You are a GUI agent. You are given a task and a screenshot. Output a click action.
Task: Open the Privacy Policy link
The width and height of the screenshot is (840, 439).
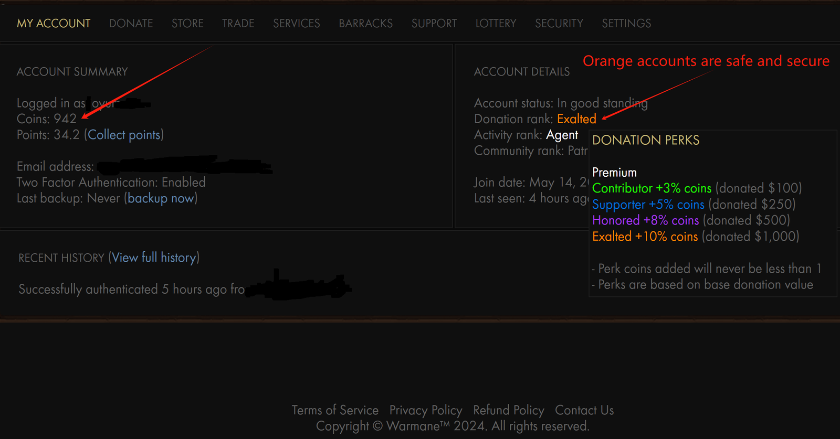click(x=426, y=410)
